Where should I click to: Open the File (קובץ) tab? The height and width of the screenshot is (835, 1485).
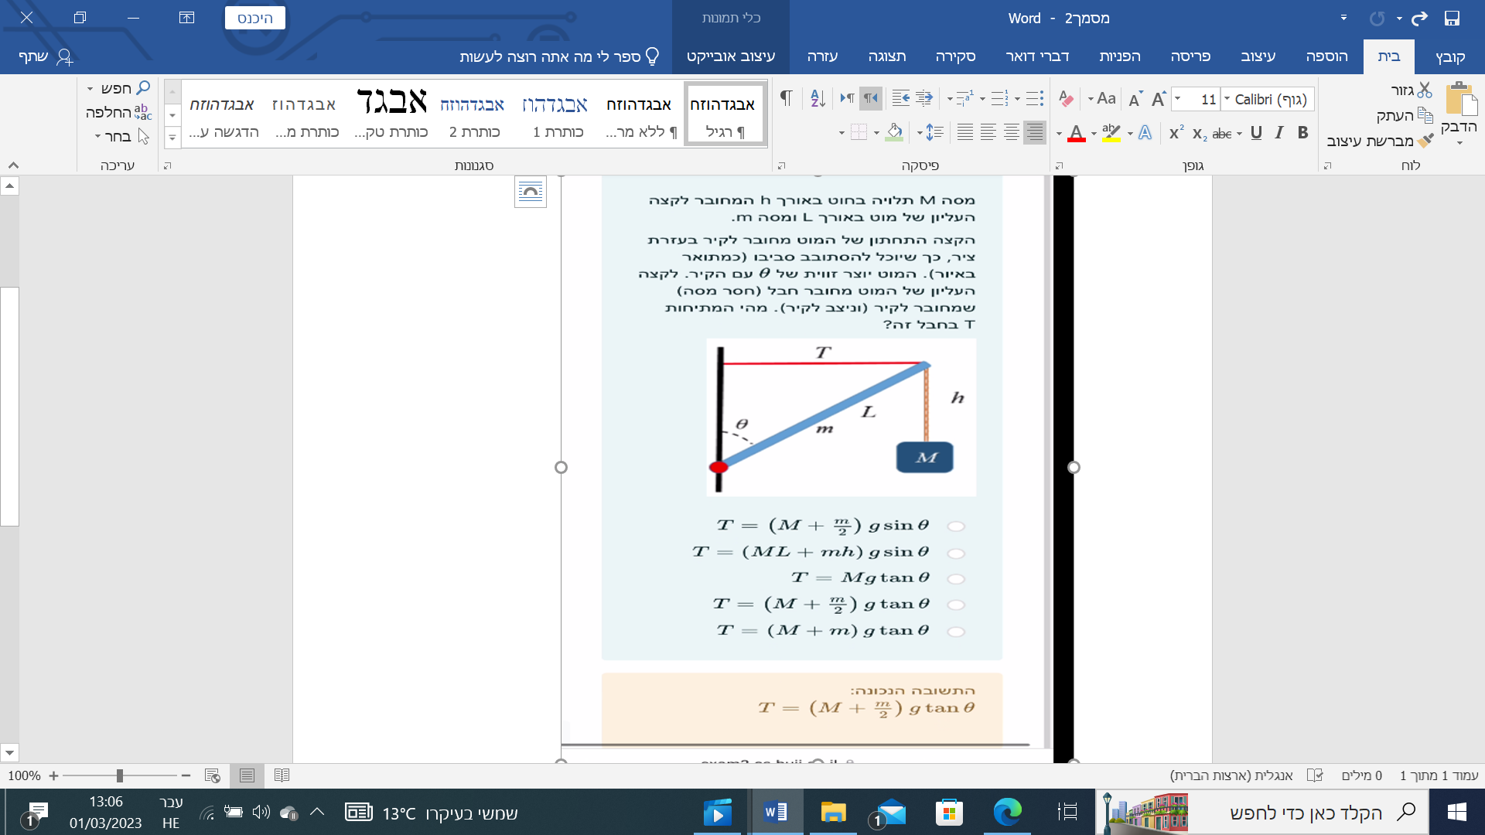1450,56
